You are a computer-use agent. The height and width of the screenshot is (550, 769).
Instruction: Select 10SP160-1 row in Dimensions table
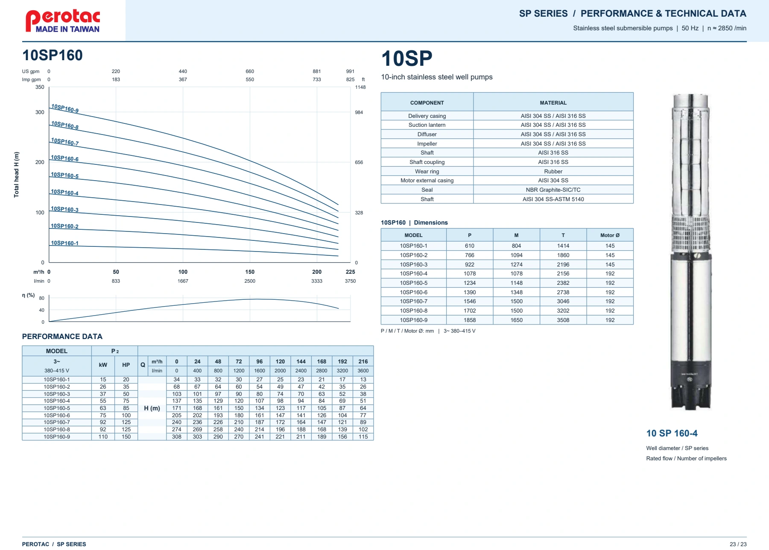click(x=507, y=246)
